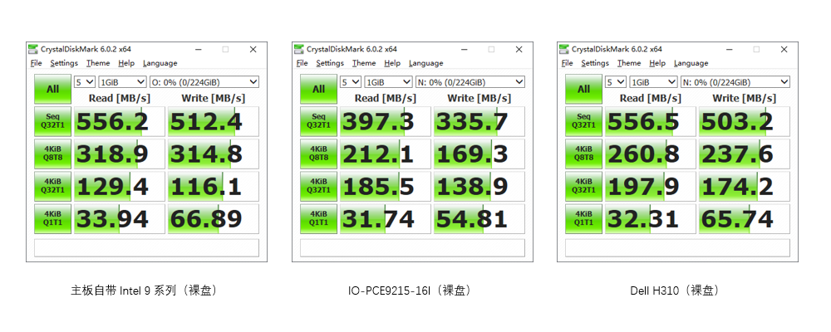
Task: Open the Language menu in the IO-PCE9215-16I window
Action: click(x=426, y=63)
